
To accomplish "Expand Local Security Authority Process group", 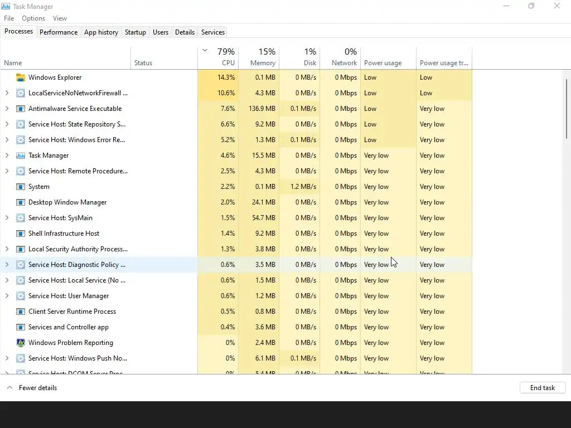I will point(7,249).
